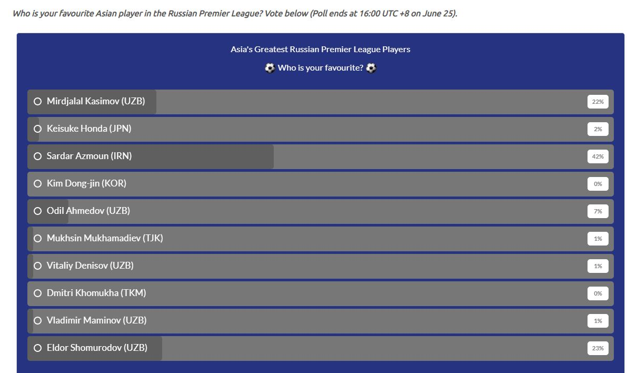Screen dimensions: 627x373
Task: Select Eldor Shomurodov (UZB) radio button
Action: [x=37, y=348]
